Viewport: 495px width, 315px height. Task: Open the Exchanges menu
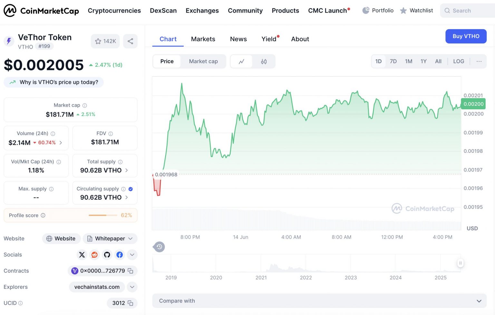point(202,10)
